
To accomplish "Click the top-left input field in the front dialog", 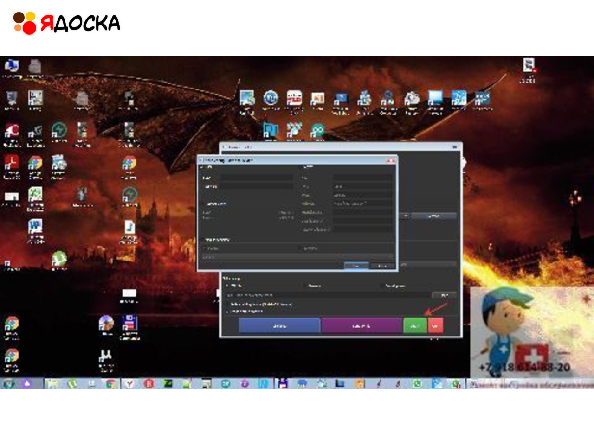I will [257, 178].
